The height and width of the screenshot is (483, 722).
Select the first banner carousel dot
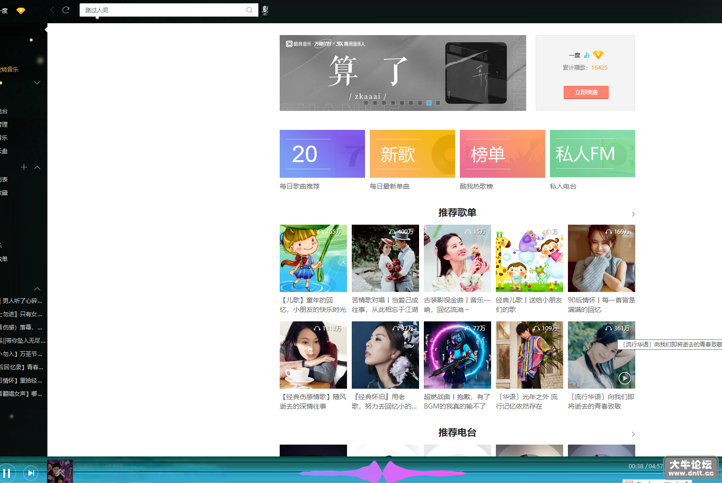point(366,103)
